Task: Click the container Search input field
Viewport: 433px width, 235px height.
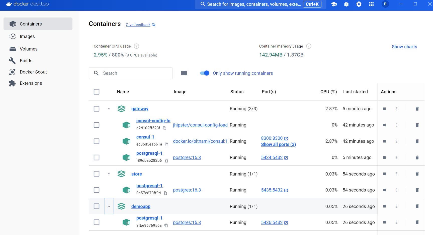Action: (x=131, y=73)
